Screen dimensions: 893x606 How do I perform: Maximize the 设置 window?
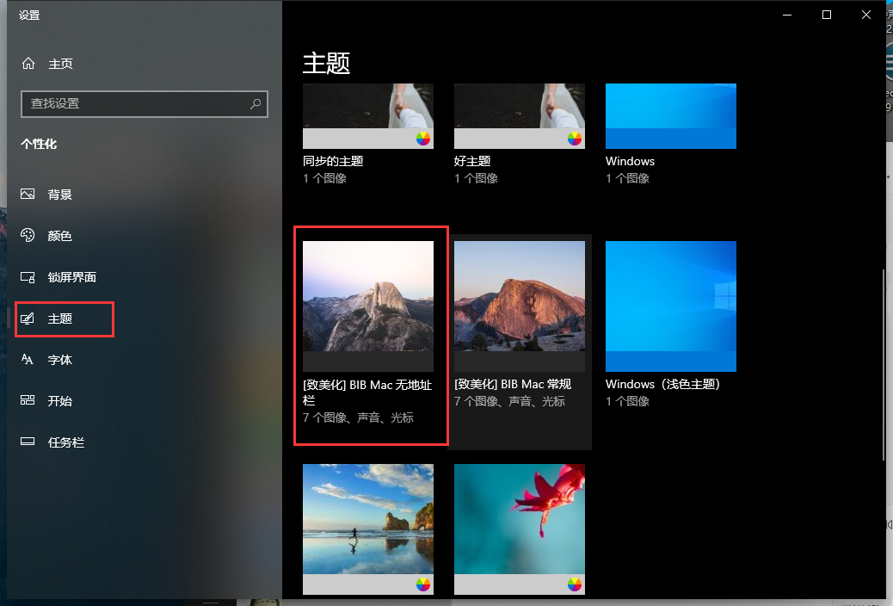(x=827, y=15)
